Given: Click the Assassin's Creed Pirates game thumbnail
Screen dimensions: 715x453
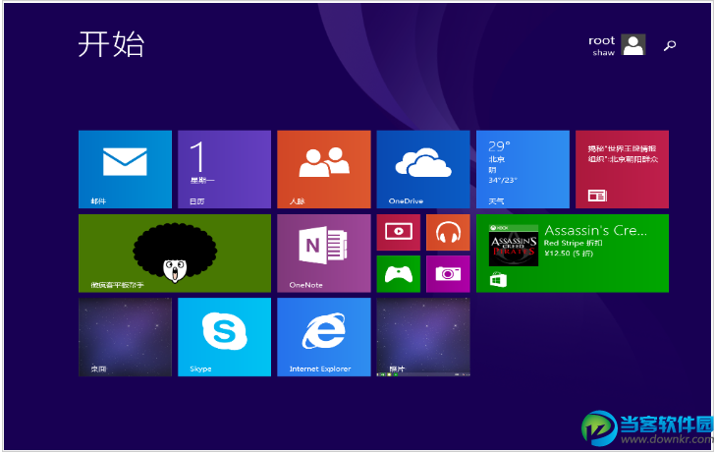Looking at the screenshot, I should click(514, 246).
